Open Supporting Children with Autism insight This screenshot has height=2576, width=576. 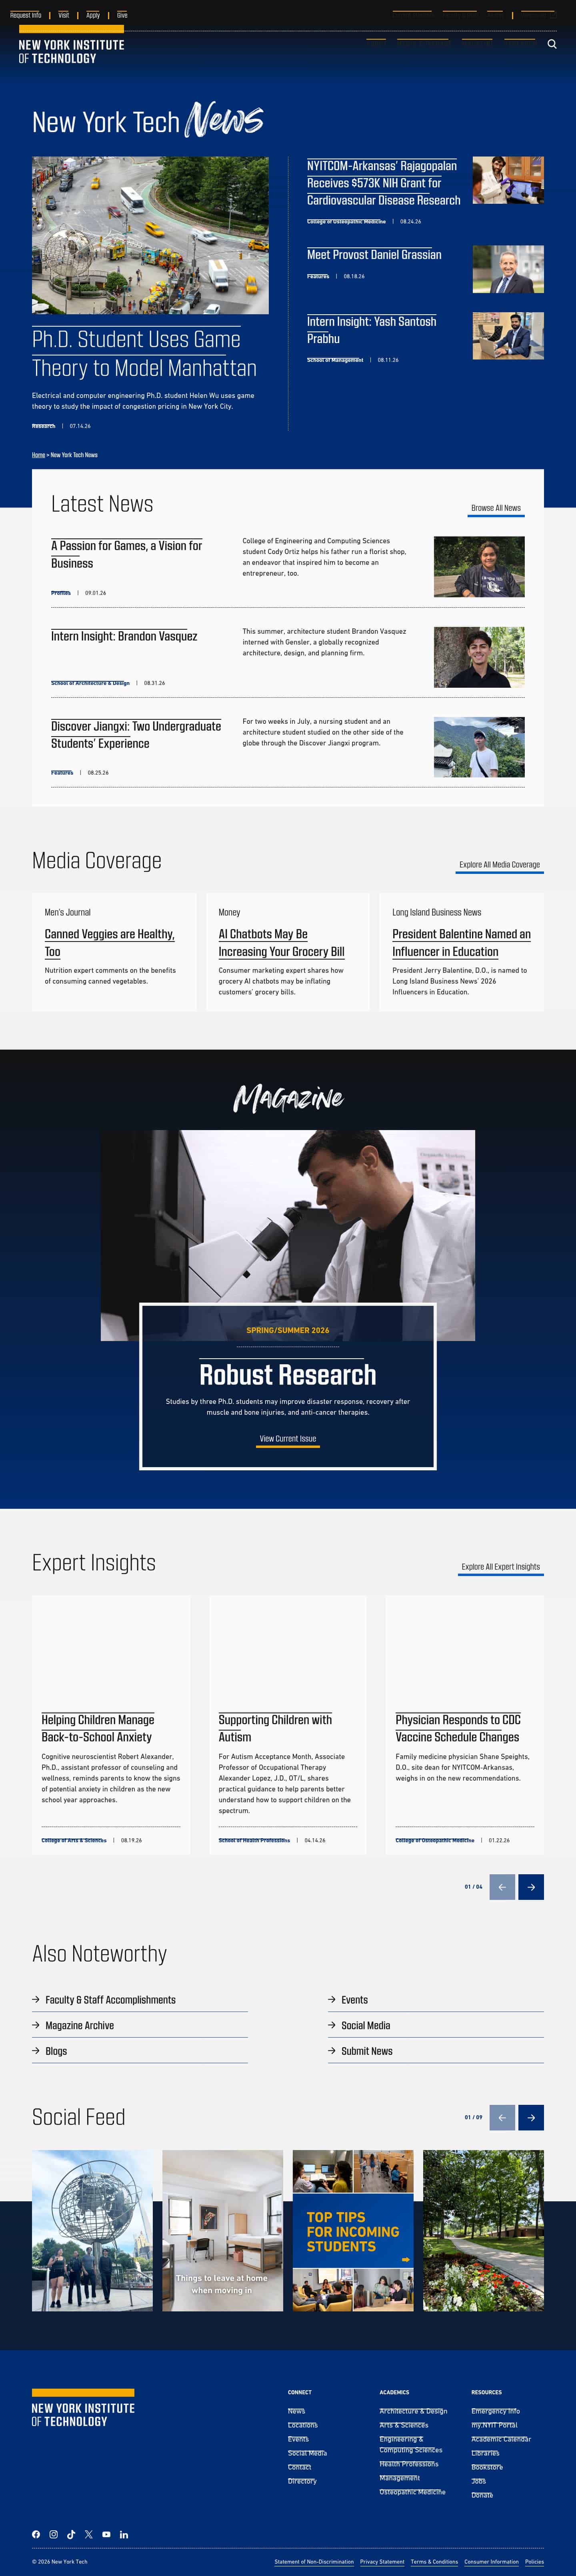coord(275,1728)
